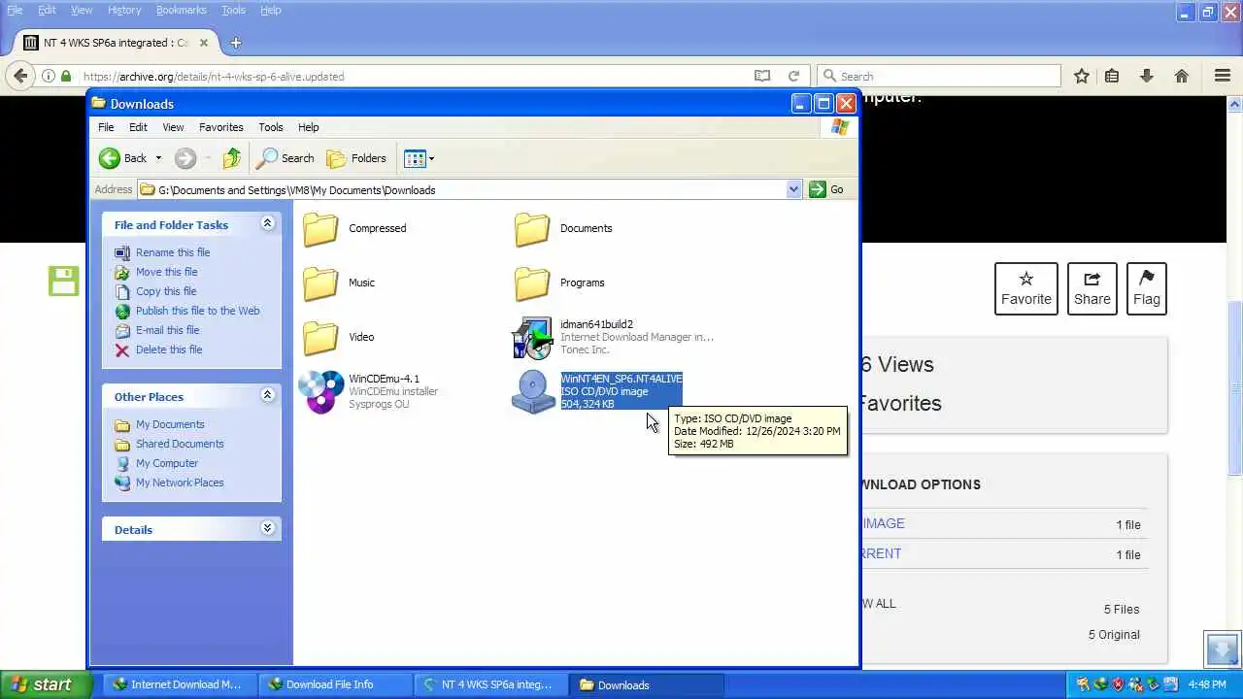Click E-mail this file task
Viewport: 1243px width, 699px height.
(x=168, y=330)
